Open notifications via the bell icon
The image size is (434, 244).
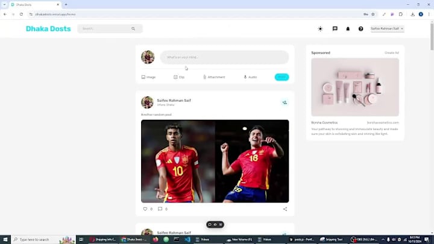pos(348,29)
